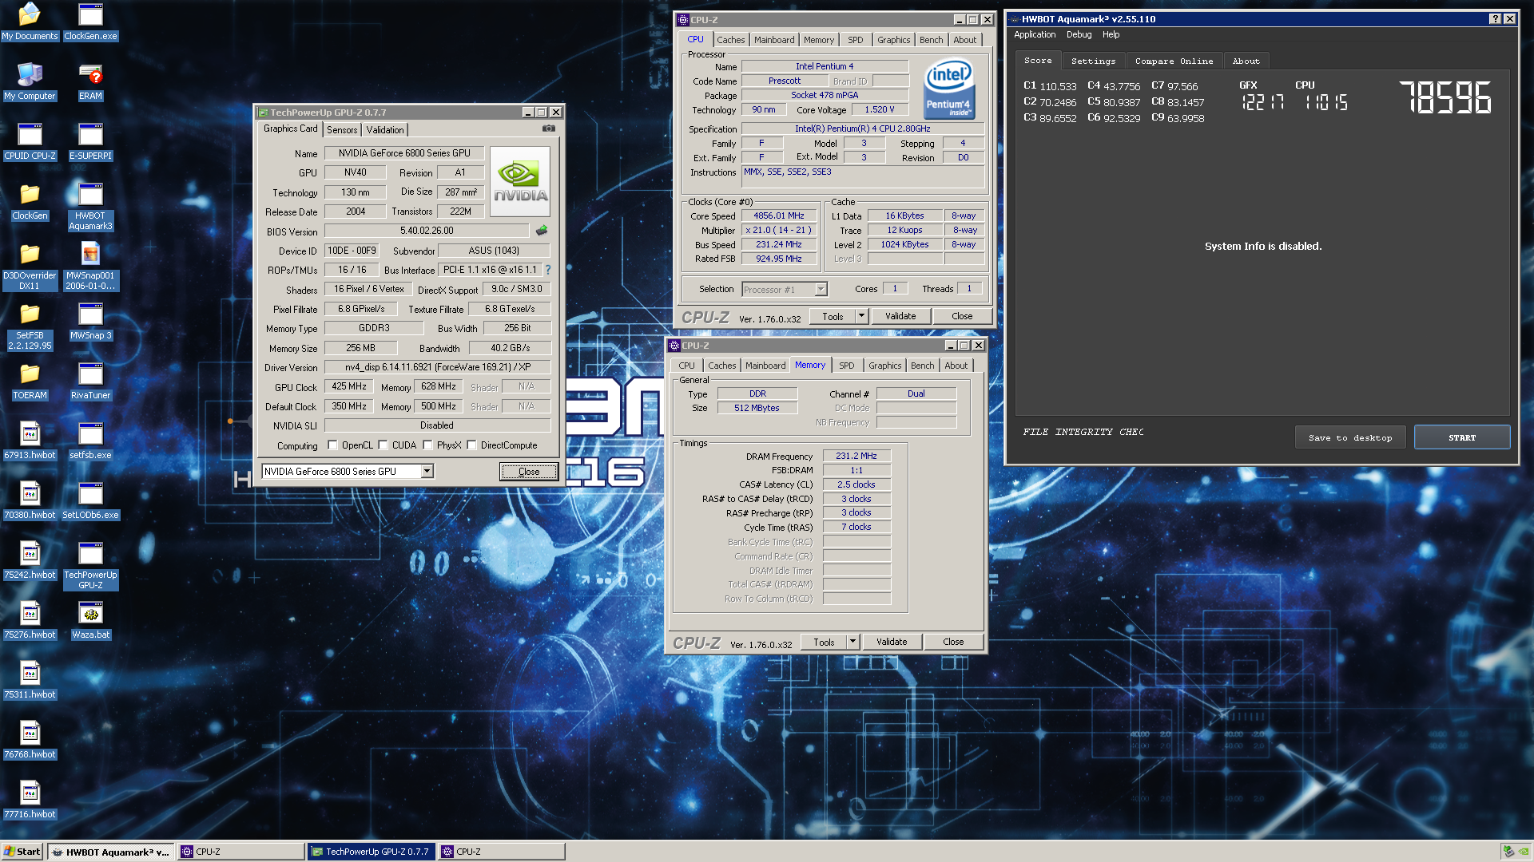This screenshot has height=862, width=1534.
Task: Run the Waza.bat desktop icon
Action: tap(90, 619)
